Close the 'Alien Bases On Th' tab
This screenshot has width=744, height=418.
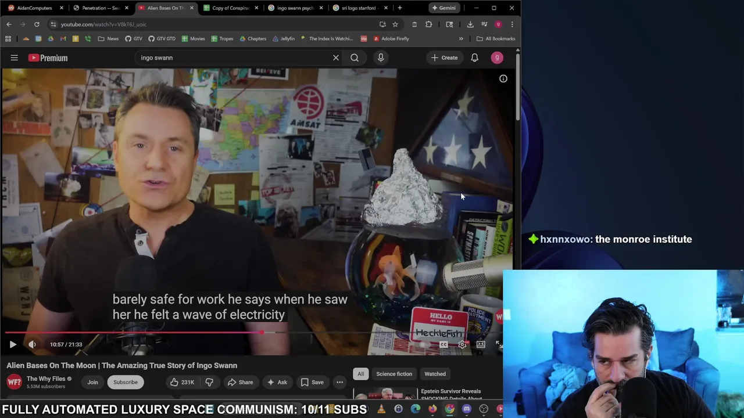[191, 8]
